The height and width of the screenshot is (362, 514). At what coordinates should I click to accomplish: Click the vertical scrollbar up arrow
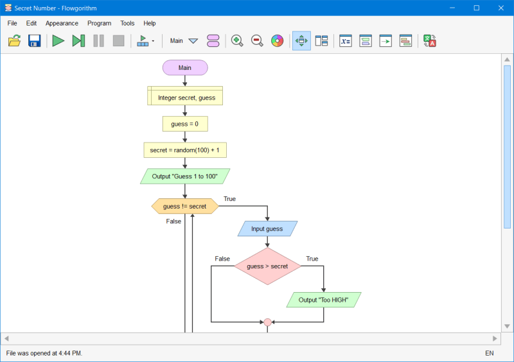507,59
